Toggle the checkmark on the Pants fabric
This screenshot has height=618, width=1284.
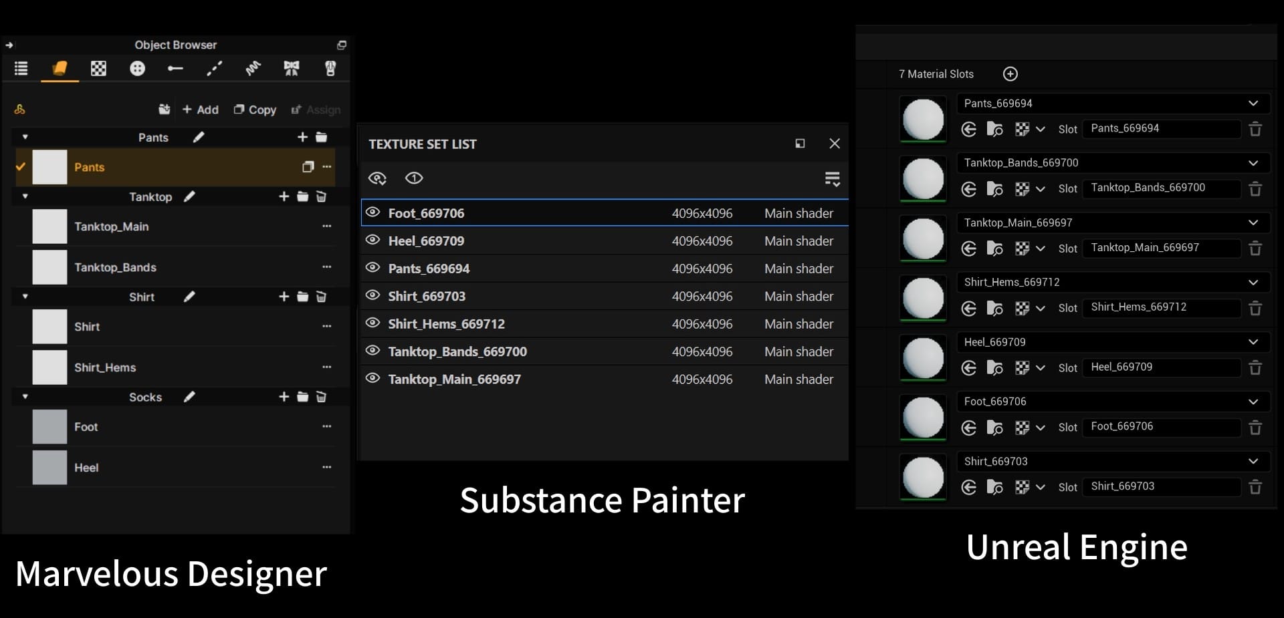[x=21, y=166]
